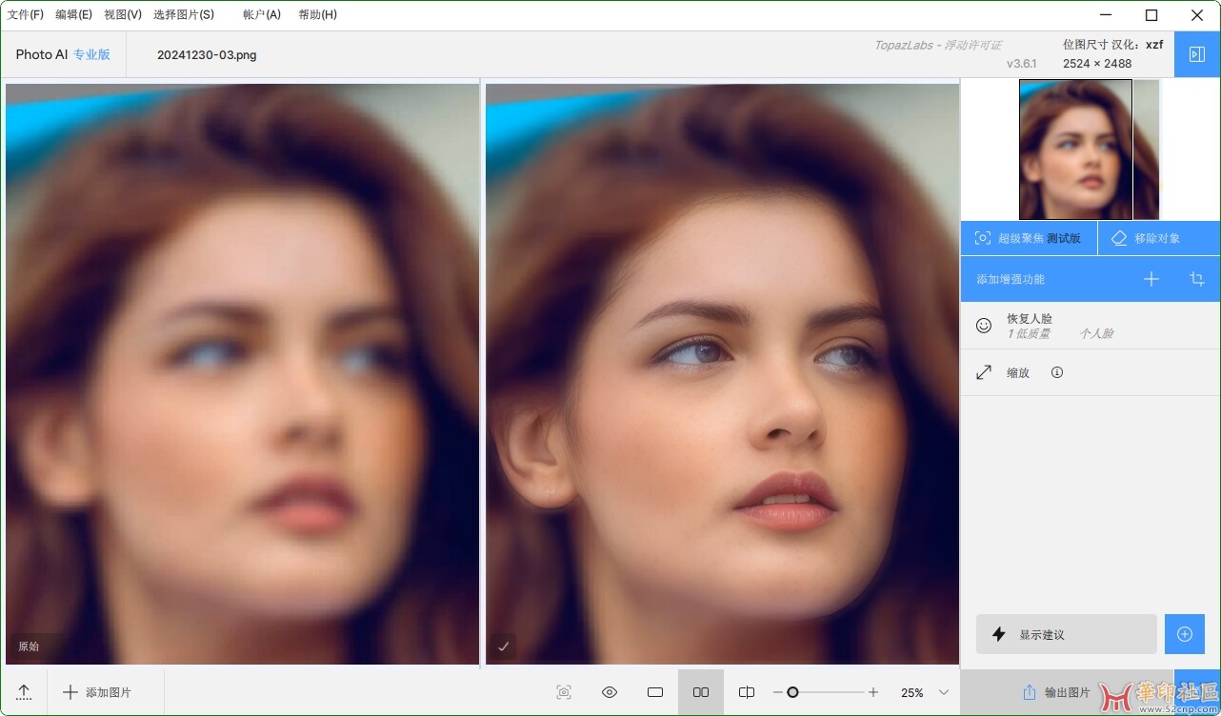Click the info icon next to 缩放

(1057, 372)
